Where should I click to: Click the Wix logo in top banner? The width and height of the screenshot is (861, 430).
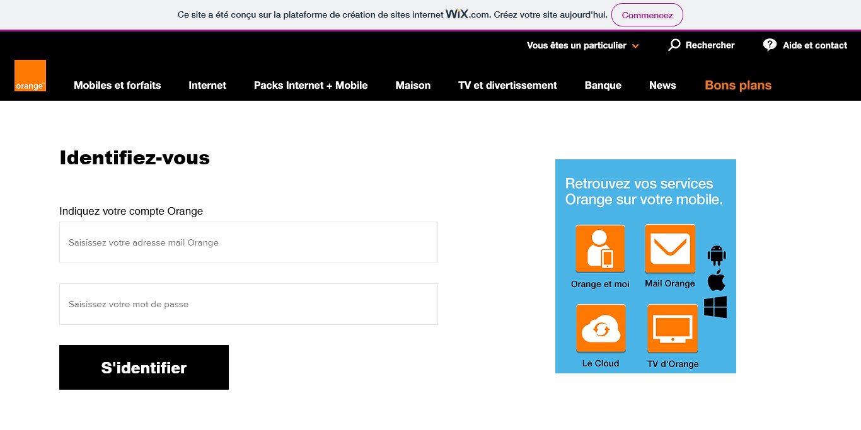[x=457, y=14]
